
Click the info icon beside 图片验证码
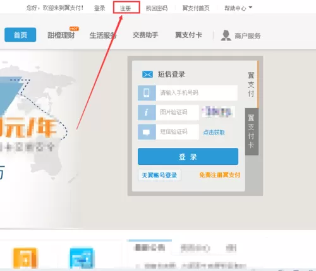tap(147, 112)
